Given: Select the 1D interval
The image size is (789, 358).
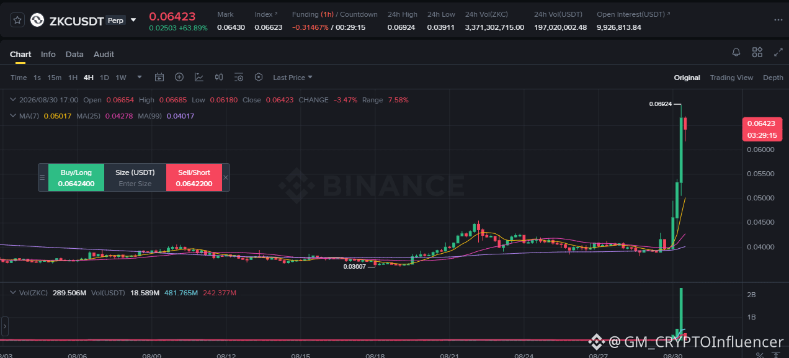Looking at the screenshot, I should [x=104, y=78].
